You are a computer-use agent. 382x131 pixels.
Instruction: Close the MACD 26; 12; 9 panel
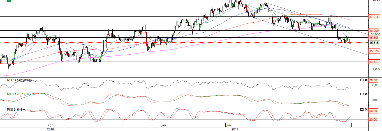[366, 94]
